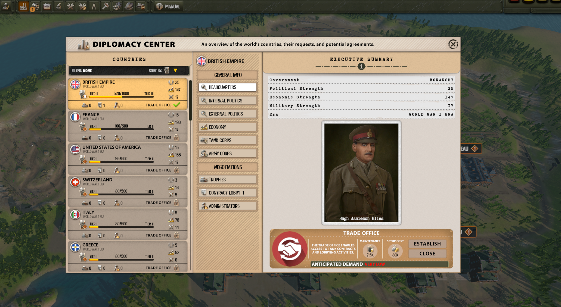
Task: Expand the sort order yellow arrow
Action: point(175,70)
